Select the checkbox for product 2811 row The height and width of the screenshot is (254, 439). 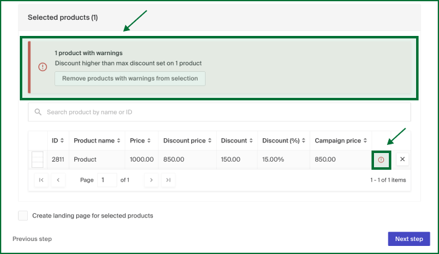click(37, 160)
